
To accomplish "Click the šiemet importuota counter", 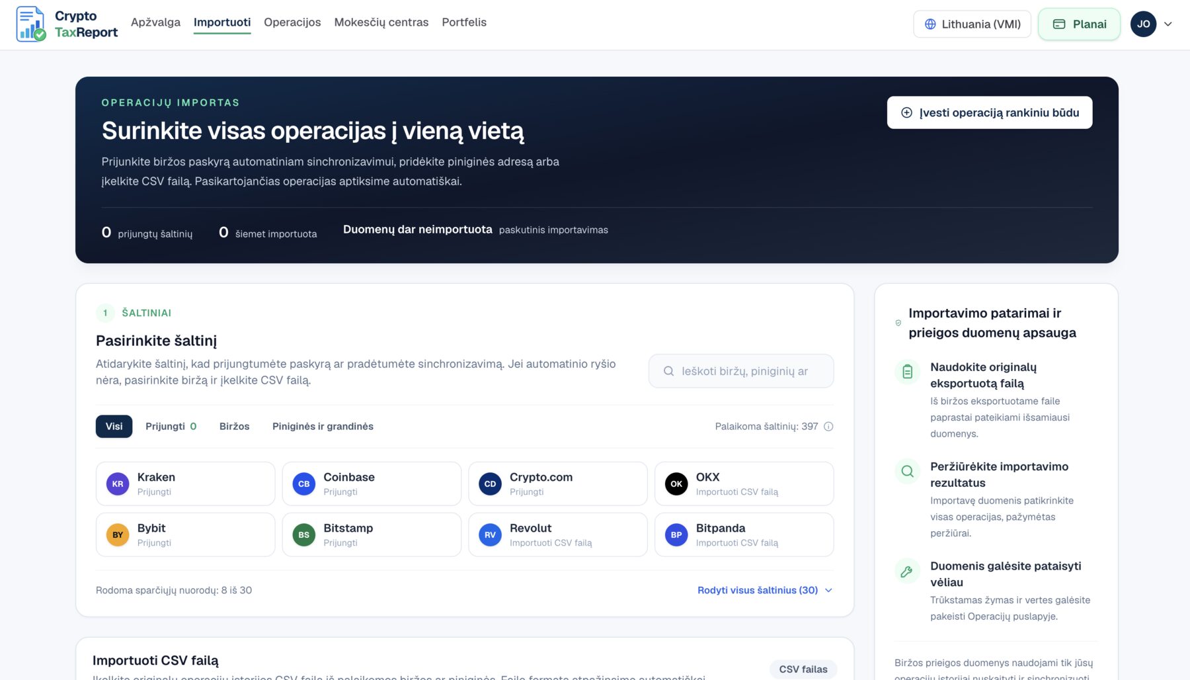I will [x=268, y=233].
